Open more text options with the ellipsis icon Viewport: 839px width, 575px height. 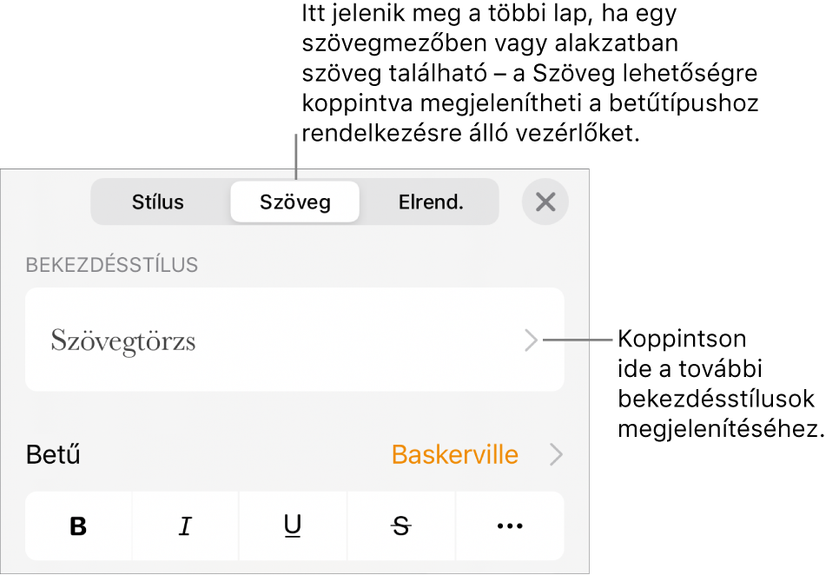coord(508,525)
